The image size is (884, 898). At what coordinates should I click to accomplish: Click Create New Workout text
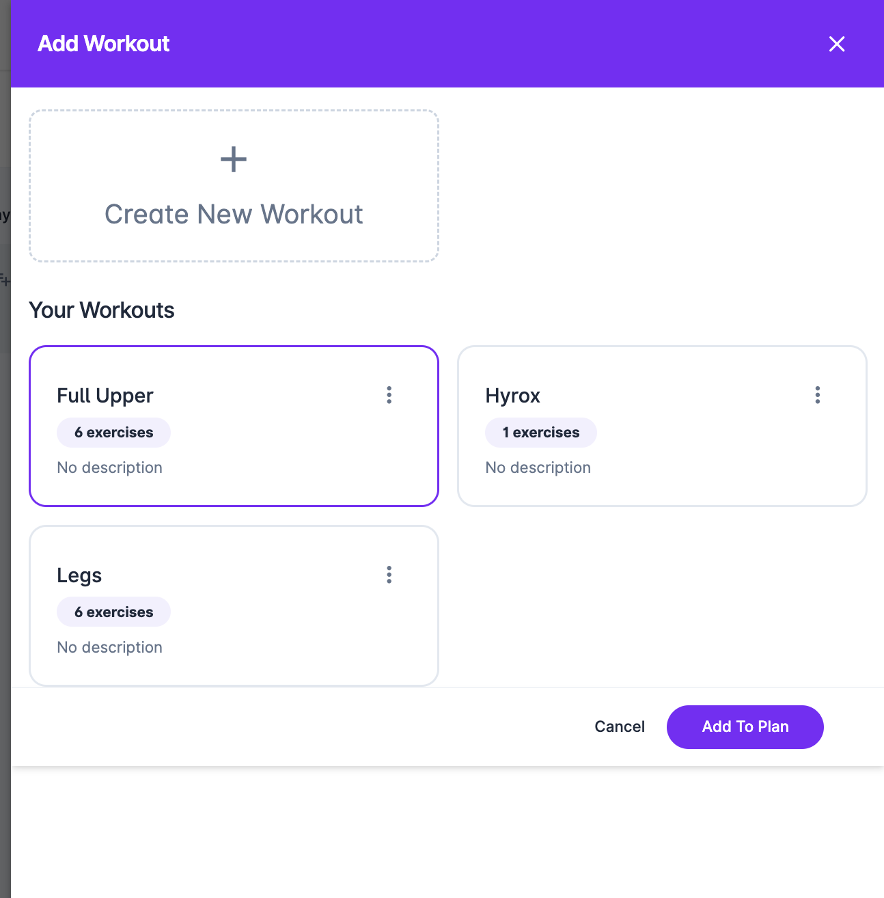click(x=234, y=215)
